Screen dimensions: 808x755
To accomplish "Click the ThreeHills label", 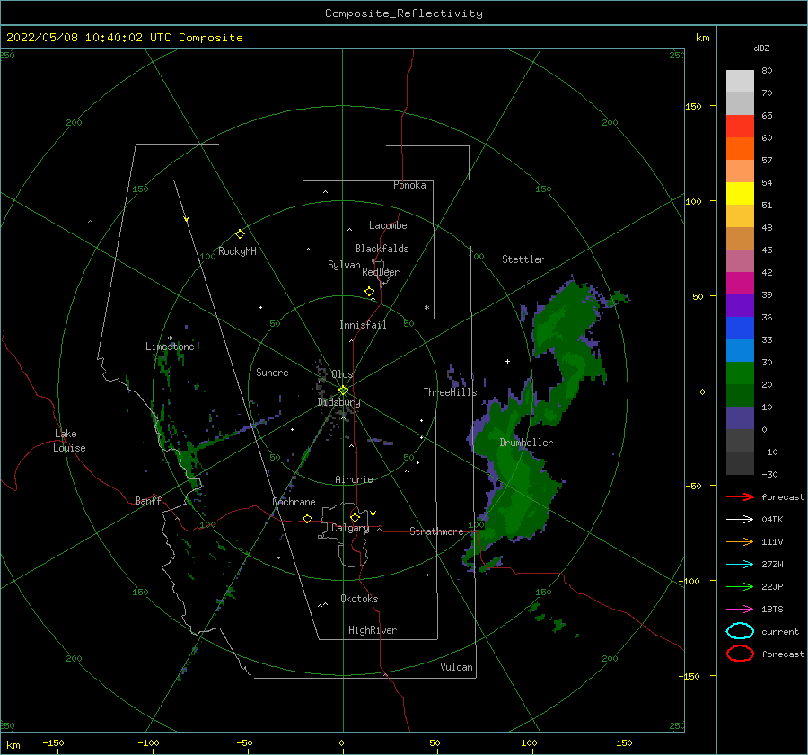I will coord(451,392).
